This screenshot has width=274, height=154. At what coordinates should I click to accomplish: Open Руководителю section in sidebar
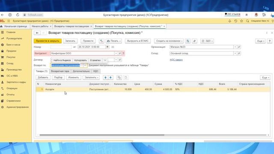pos(14,38)
